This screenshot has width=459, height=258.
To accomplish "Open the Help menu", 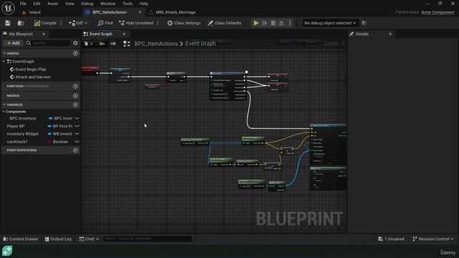I will 143,4.
